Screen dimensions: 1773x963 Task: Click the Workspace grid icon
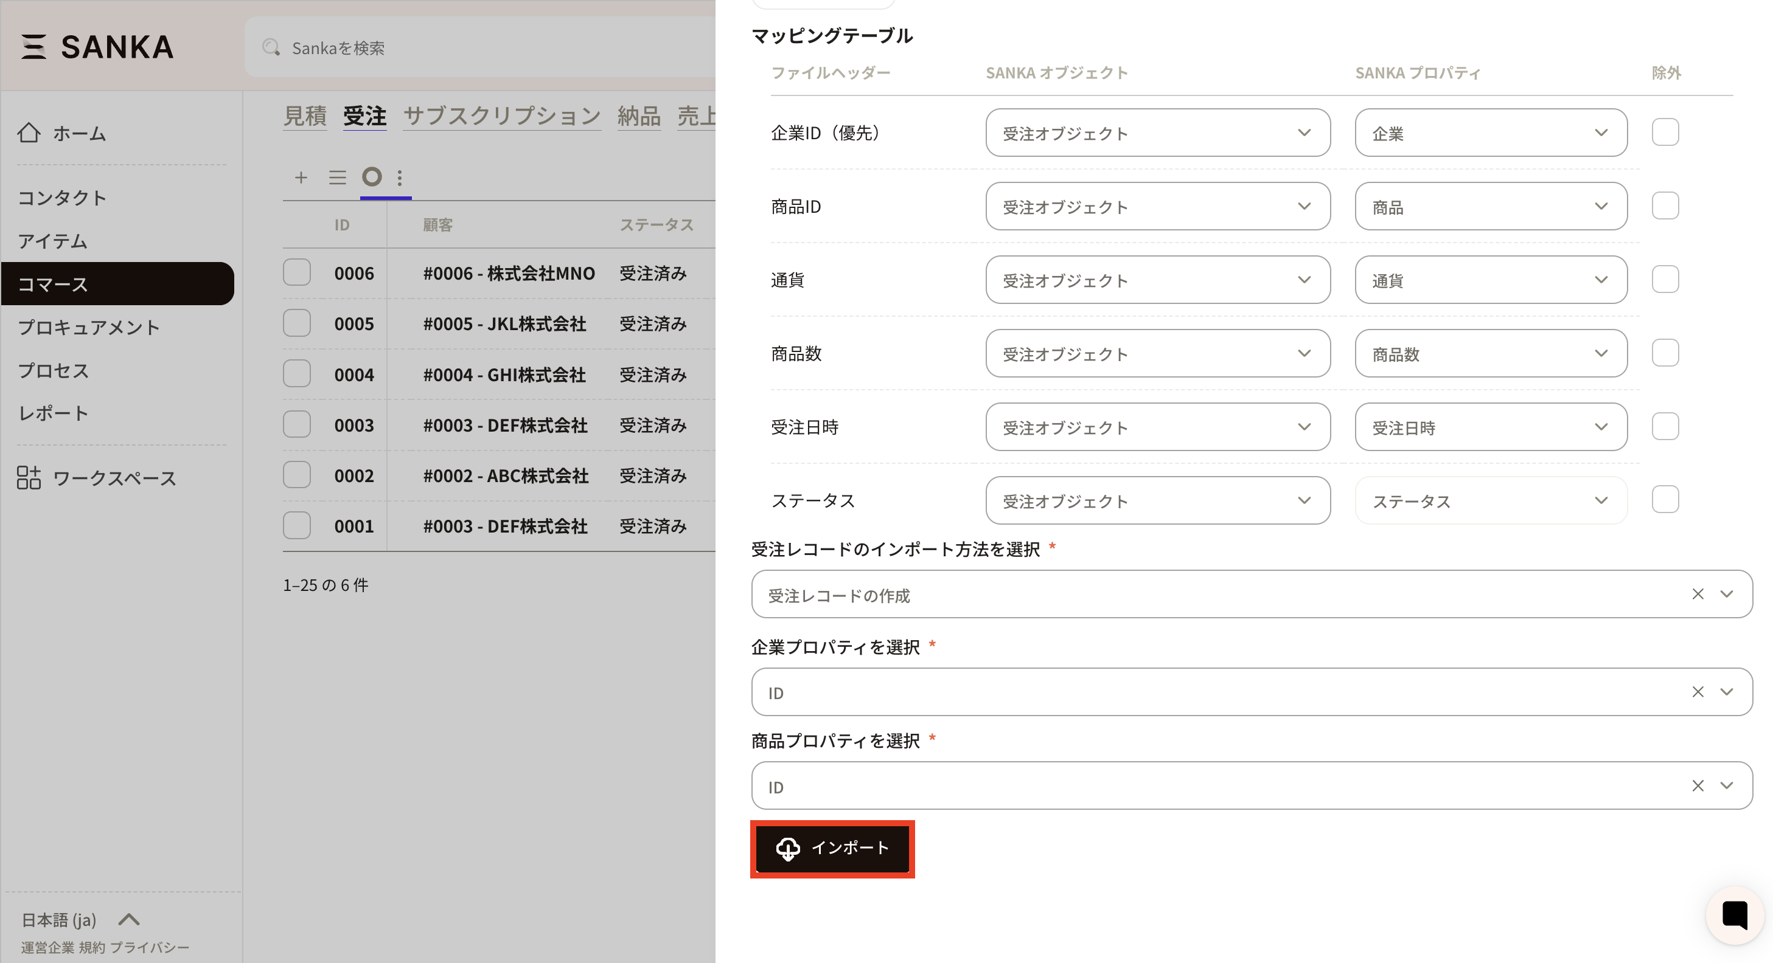[x=29, y=477]
